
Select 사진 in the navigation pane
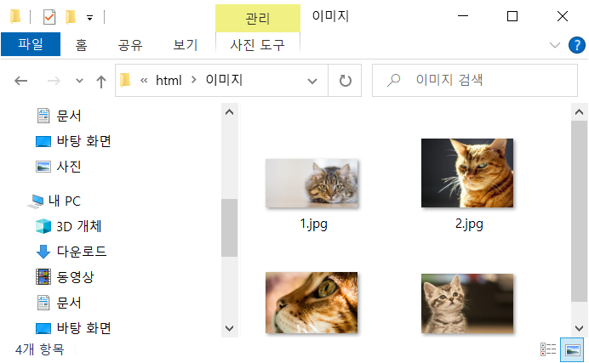click(59, 166)
